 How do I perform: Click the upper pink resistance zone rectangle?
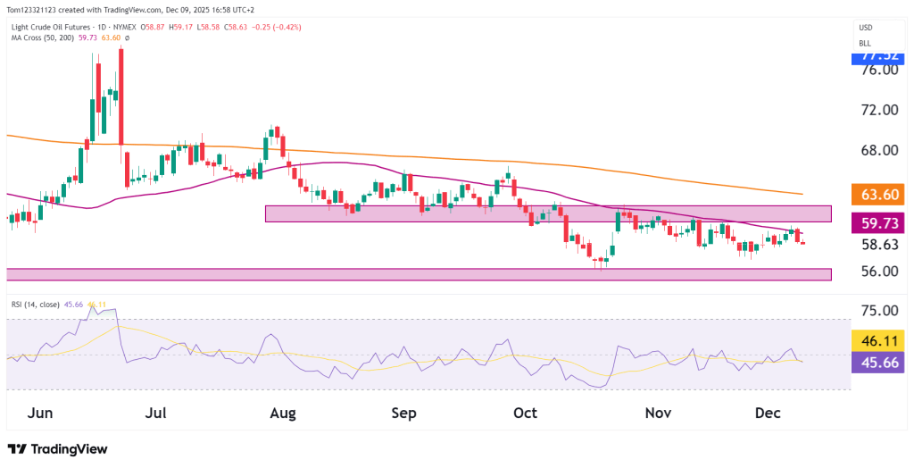click(548, 213)
